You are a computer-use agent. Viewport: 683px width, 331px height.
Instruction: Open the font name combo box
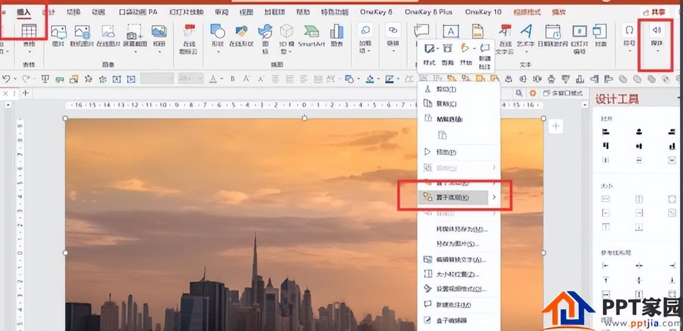[157, 78]
